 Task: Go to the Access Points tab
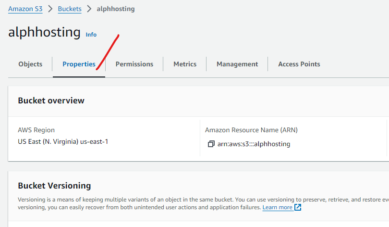point(299,64)
